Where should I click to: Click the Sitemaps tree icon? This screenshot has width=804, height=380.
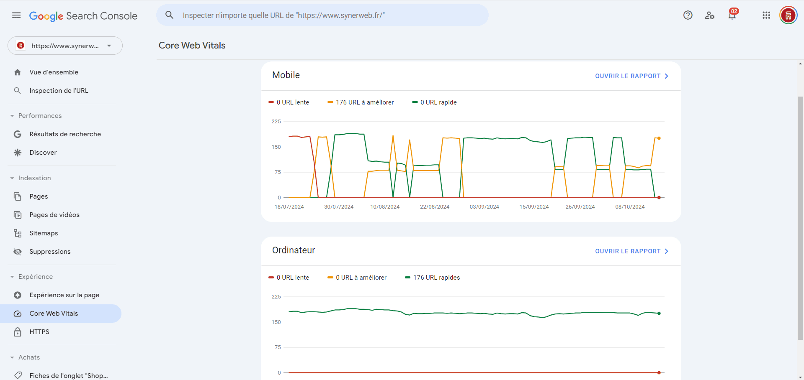pyautogui.click(x=18, y=233)
